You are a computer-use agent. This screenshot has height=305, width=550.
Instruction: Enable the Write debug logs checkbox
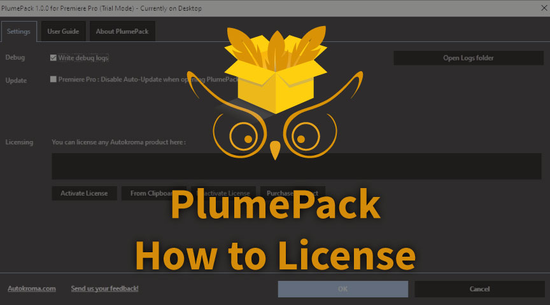(53, 58)
